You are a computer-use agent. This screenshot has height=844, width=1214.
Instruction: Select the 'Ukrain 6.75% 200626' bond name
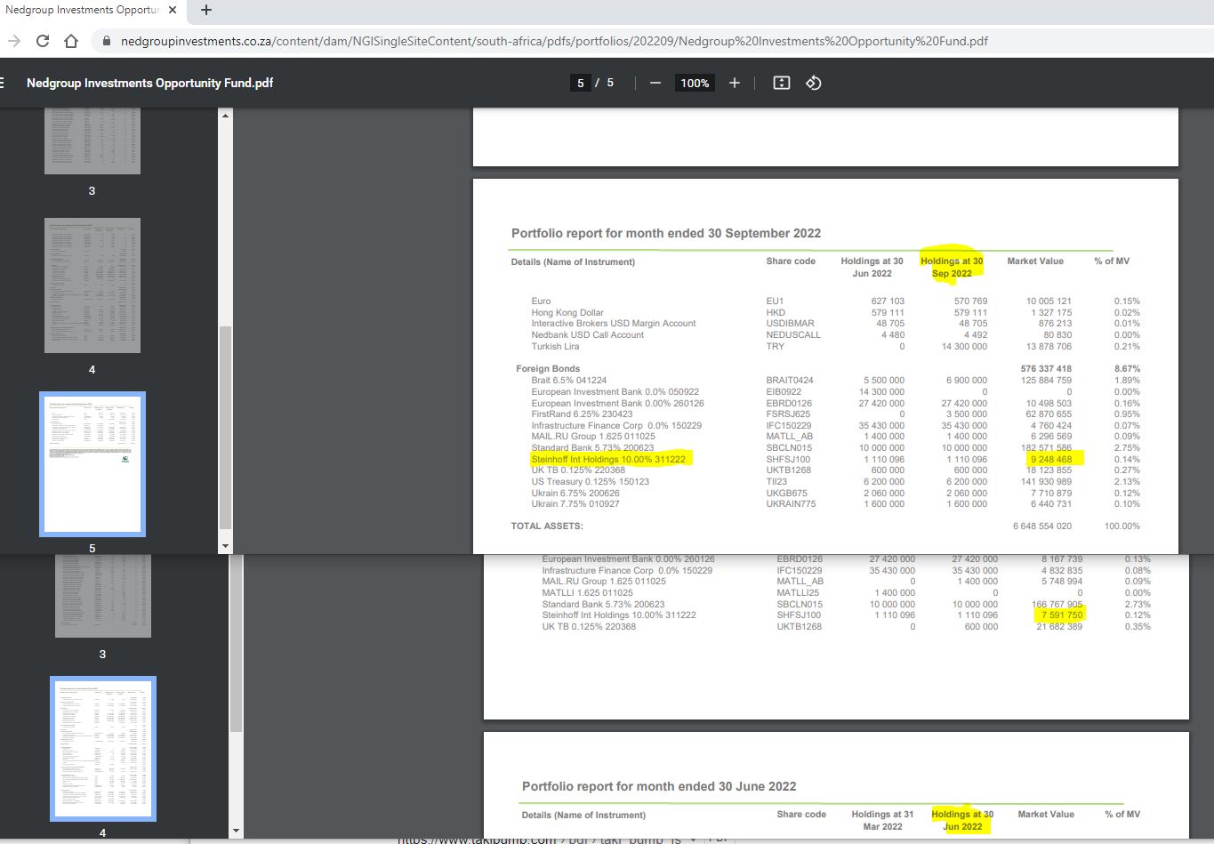coord(575,493)
